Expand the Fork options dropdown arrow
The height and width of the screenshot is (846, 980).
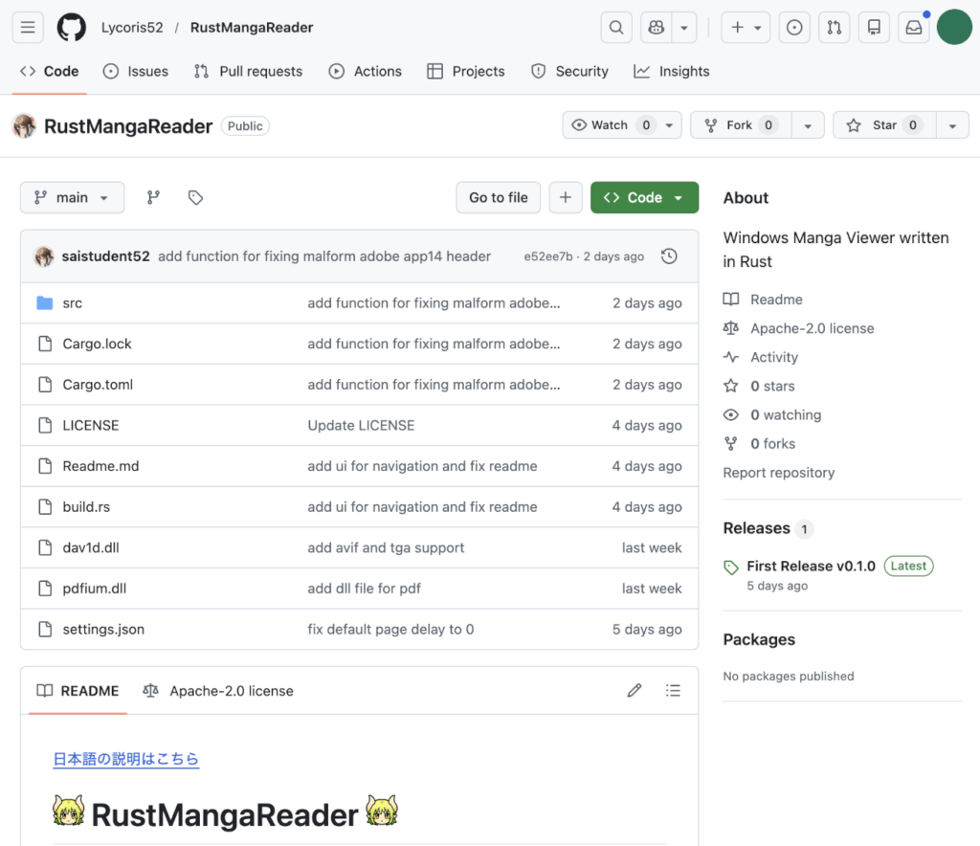point(808,125)
